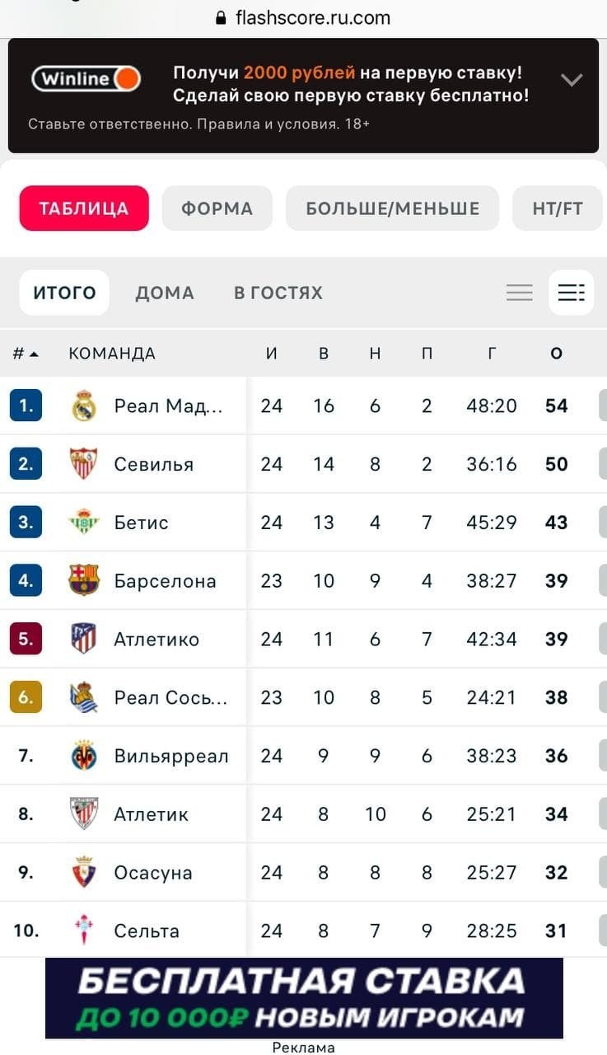
Task: Click the Barcelona club crest
Action: coord(84,580)
